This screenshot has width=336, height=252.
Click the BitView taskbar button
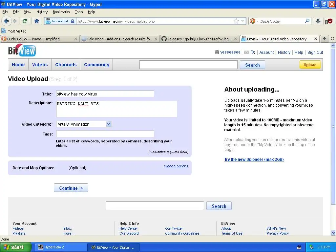[114, 247]
